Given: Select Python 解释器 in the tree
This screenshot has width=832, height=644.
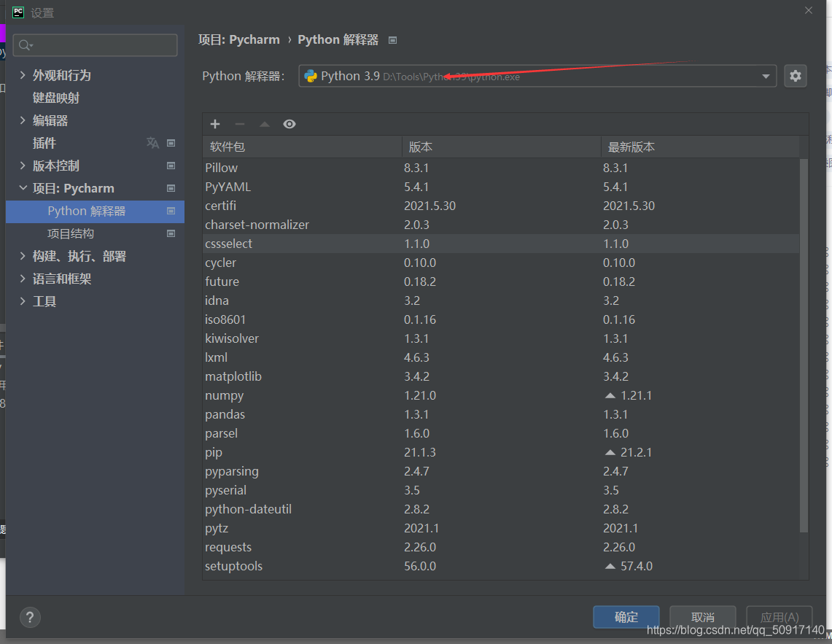Looking at the screenshot, I should point(95,212).
